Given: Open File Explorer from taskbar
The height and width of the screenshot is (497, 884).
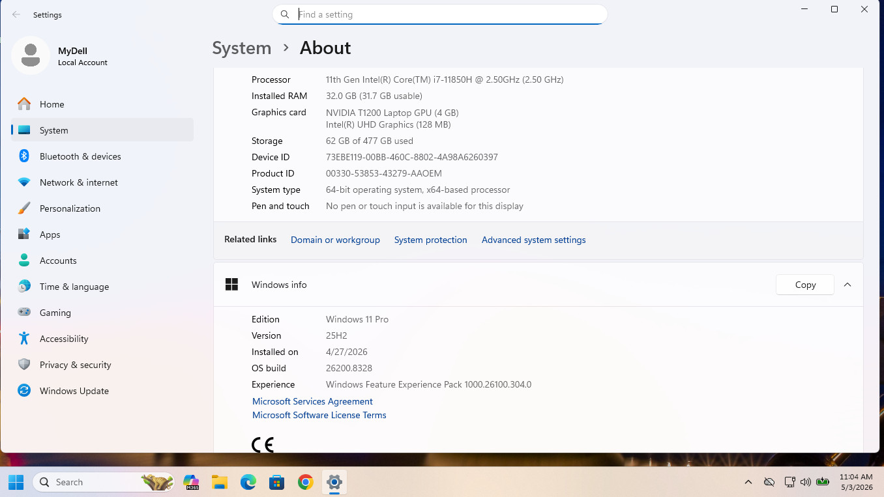Looking at the screenshot, I should [220, 482].
